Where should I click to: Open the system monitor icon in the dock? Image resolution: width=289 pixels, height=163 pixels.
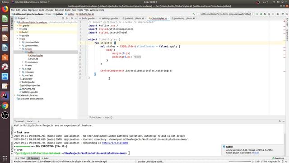pos(5,77)
